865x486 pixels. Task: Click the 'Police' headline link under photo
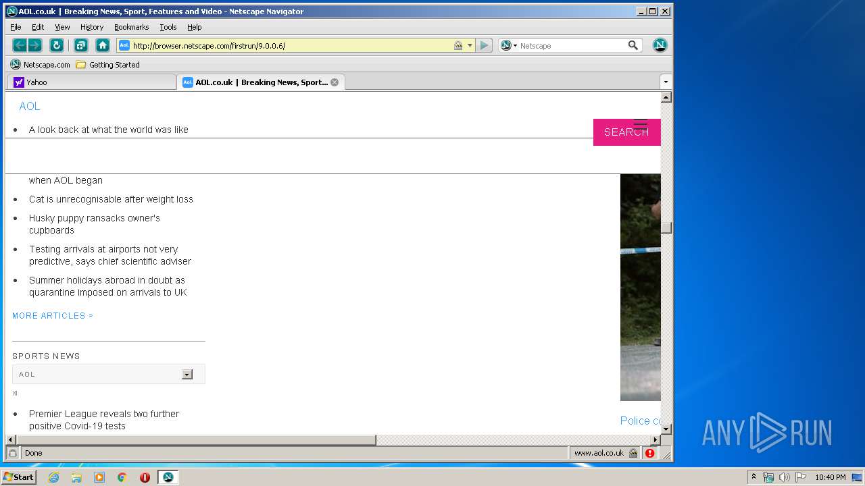[640, 421]
